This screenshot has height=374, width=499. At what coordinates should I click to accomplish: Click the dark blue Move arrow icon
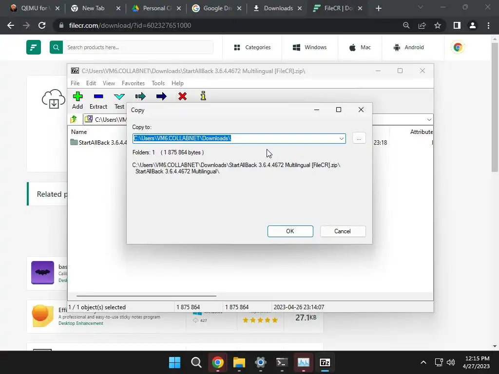(x=161, y=96)
